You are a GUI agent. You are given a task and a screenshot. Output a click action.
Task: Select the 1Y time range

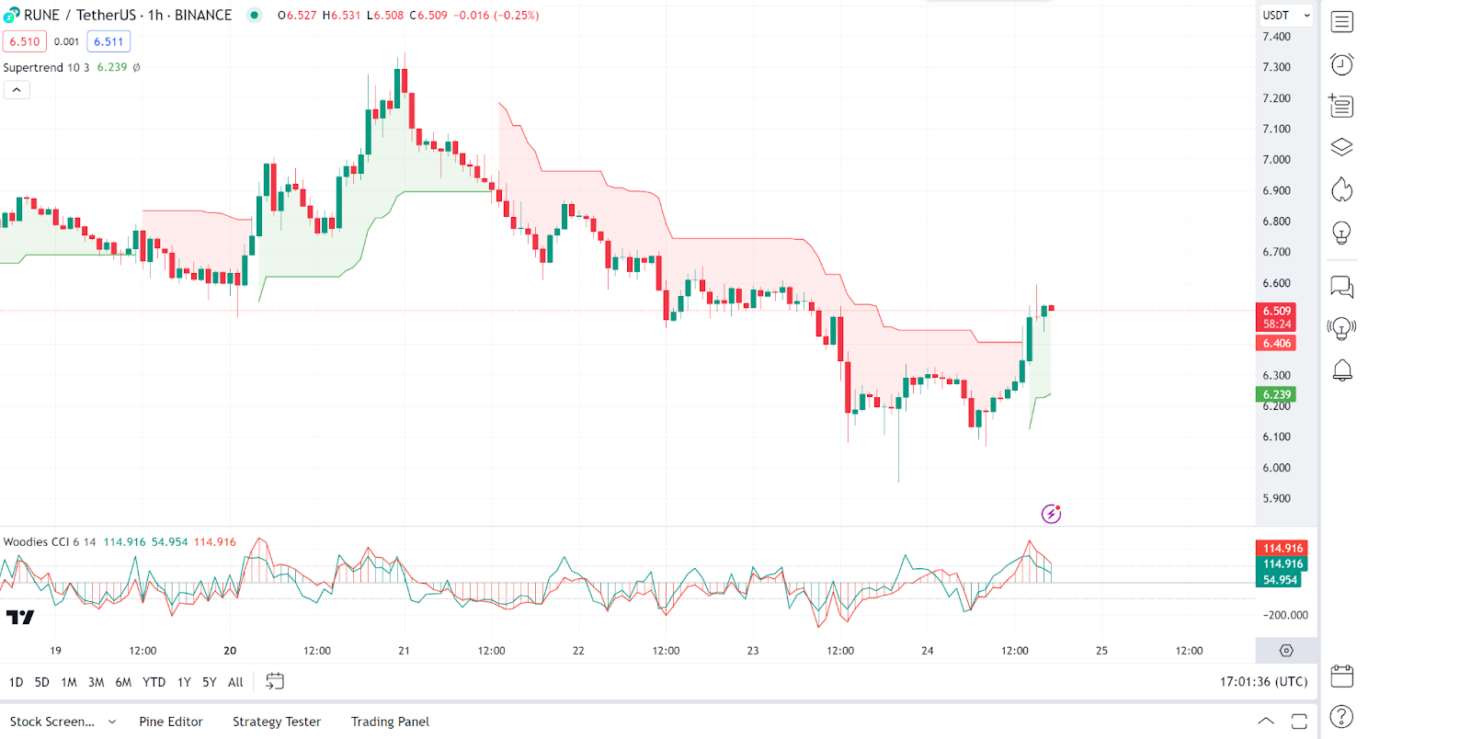184,682
